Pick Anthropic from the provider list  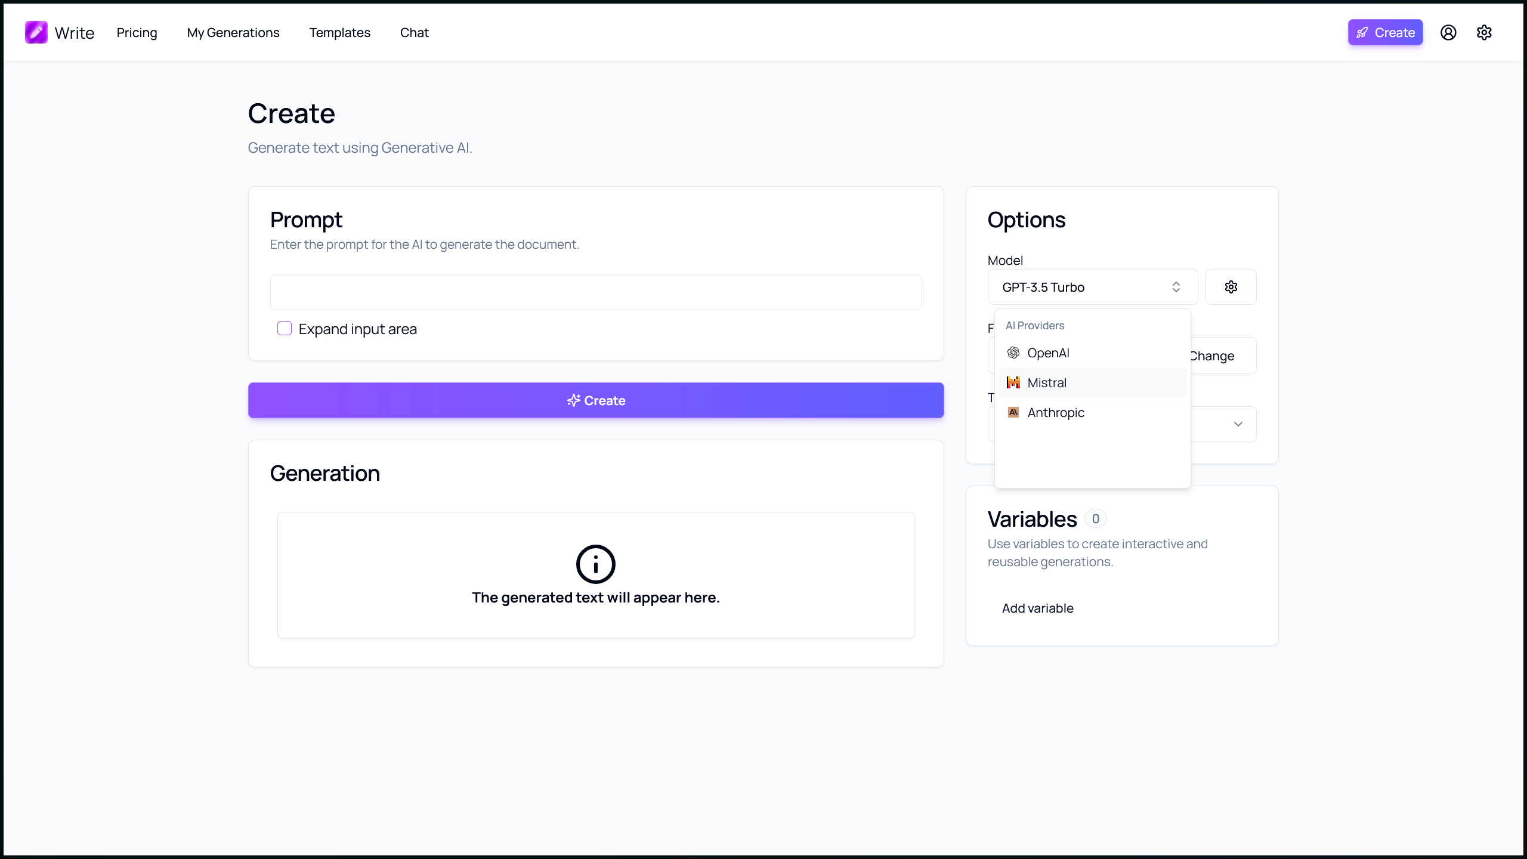pyautogui.click(x=1092, y=412)
